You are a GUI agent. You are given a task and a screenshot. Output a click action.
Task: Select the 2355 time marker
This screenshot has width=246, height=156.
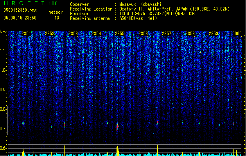click(x=120, y=34)
